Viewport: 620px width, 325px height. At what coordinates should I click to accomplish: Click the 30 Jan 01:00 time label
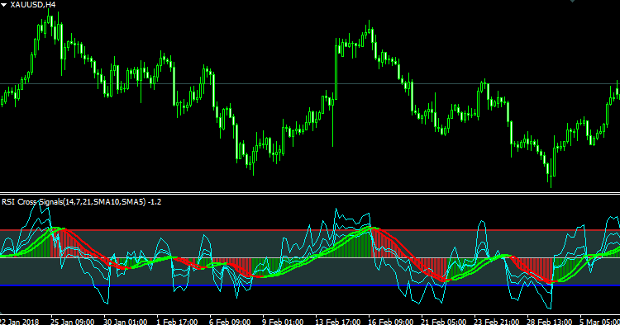tap(126, 322)
